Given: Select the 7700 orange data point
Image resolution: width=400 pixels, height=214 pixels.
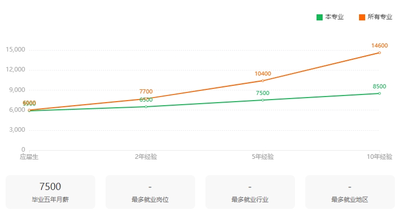Looking at the screenshot, I should pos(146,99).
